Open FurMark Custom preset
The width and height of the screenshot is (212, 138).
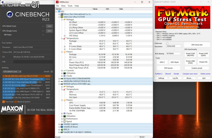click(197, 68)
